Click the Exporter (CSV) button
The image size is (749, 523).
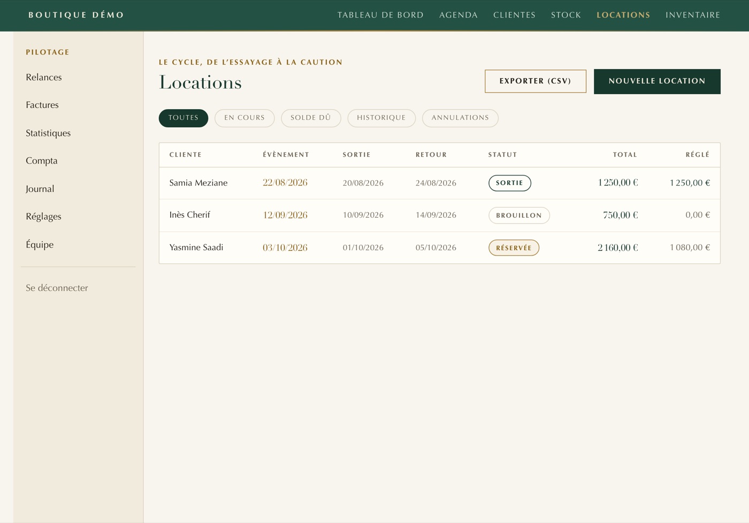pyautogui.click(x=536, y=81)
